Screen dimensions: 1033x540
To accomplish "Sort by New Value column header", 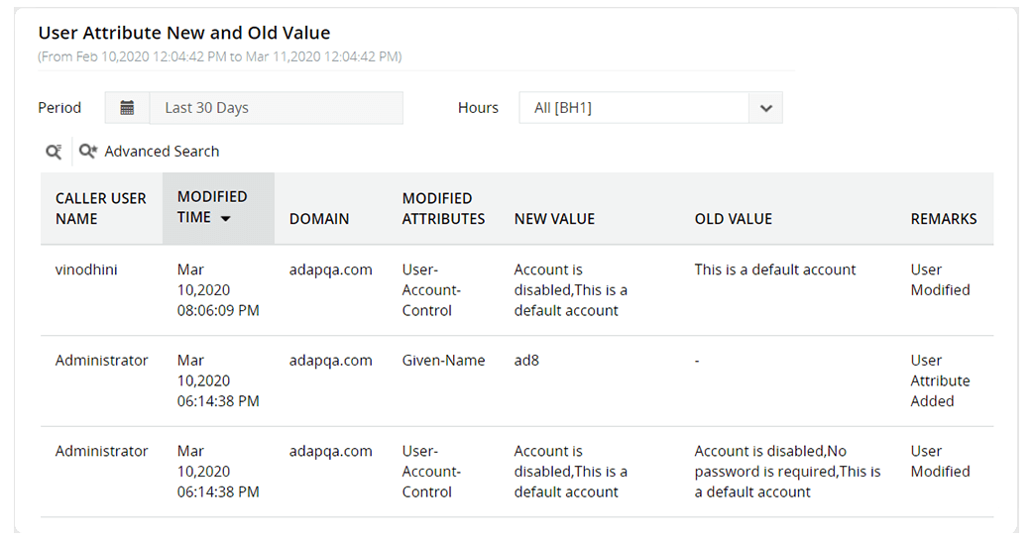I will pos(554,219).
